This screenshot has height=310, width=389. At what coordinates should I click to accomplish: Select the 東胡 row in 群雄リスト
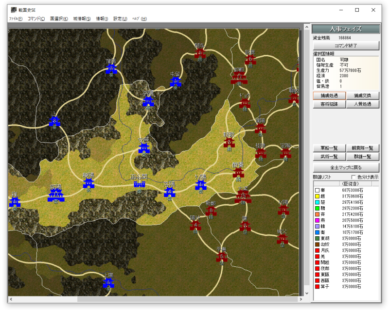coord(346,238)
